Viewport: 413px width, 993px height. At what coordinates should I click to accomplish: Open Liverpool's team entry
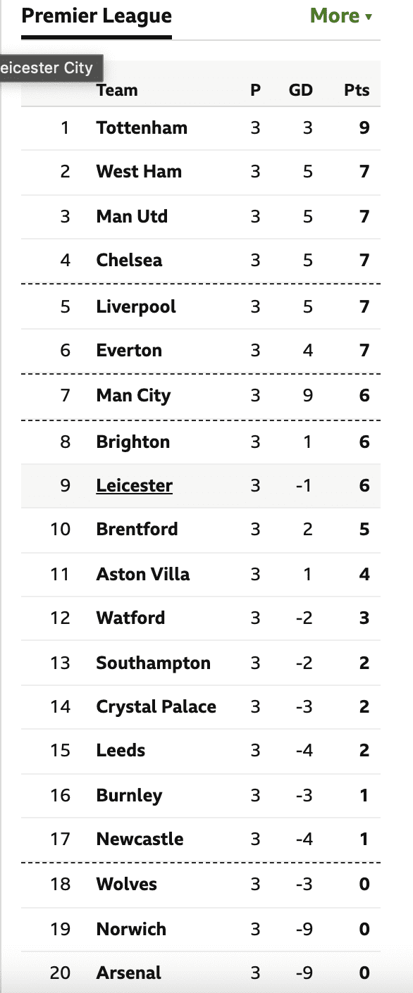[x=136, y=306]
